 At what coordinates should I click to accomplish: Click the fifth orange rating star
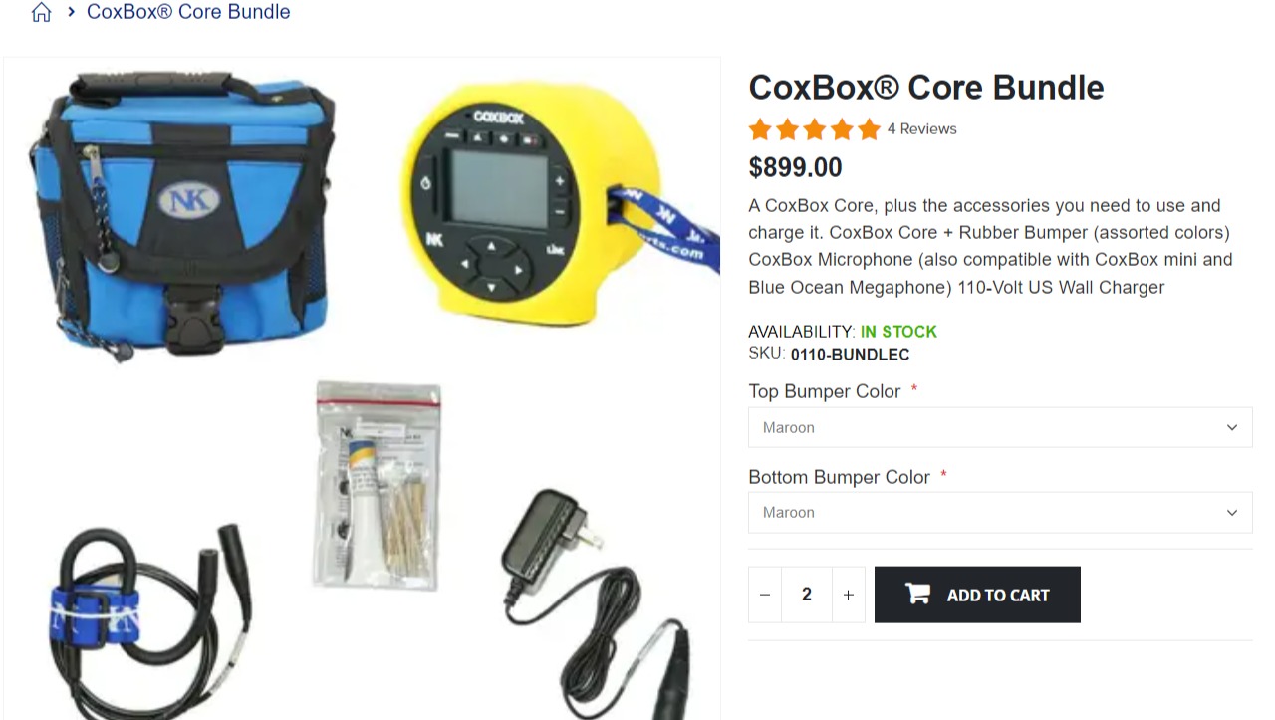(x=869, y=129)
